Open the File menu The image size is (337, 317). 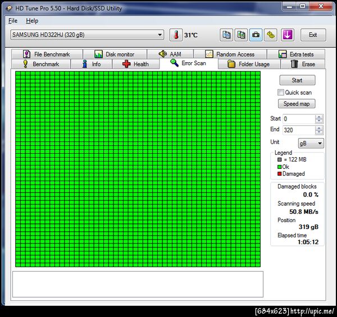pyautogui.click(x=13, y=21)
